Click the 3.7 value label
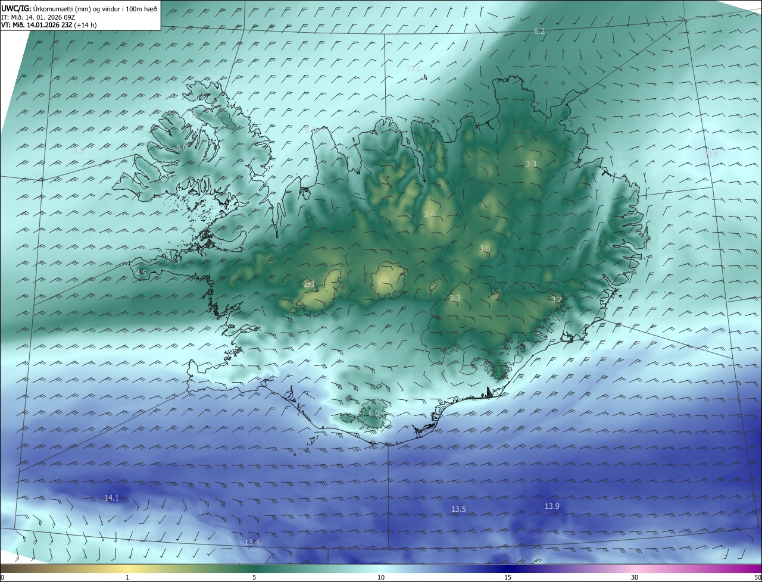Image resolution: width=762 pixels, height=582 pixels. tap(557, 299)
